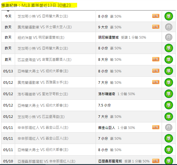Click green 準 icon in 05/11 7 小分 row

click(169, 138)
